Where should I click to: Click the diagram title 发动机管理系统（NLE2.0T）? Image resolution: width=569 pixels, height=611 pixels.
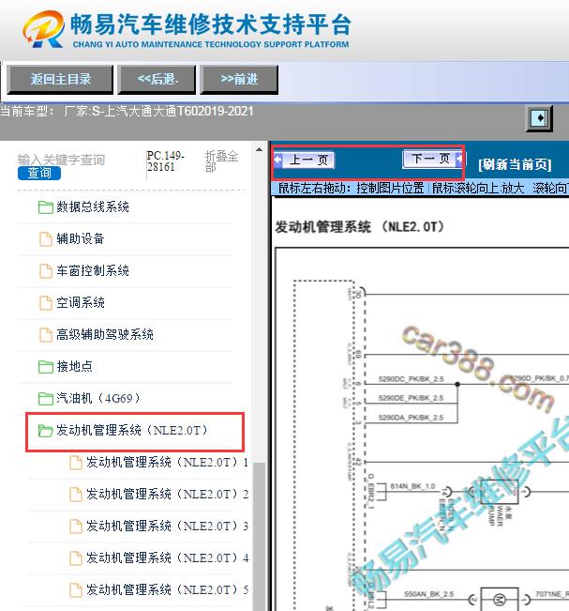point(360,227)
